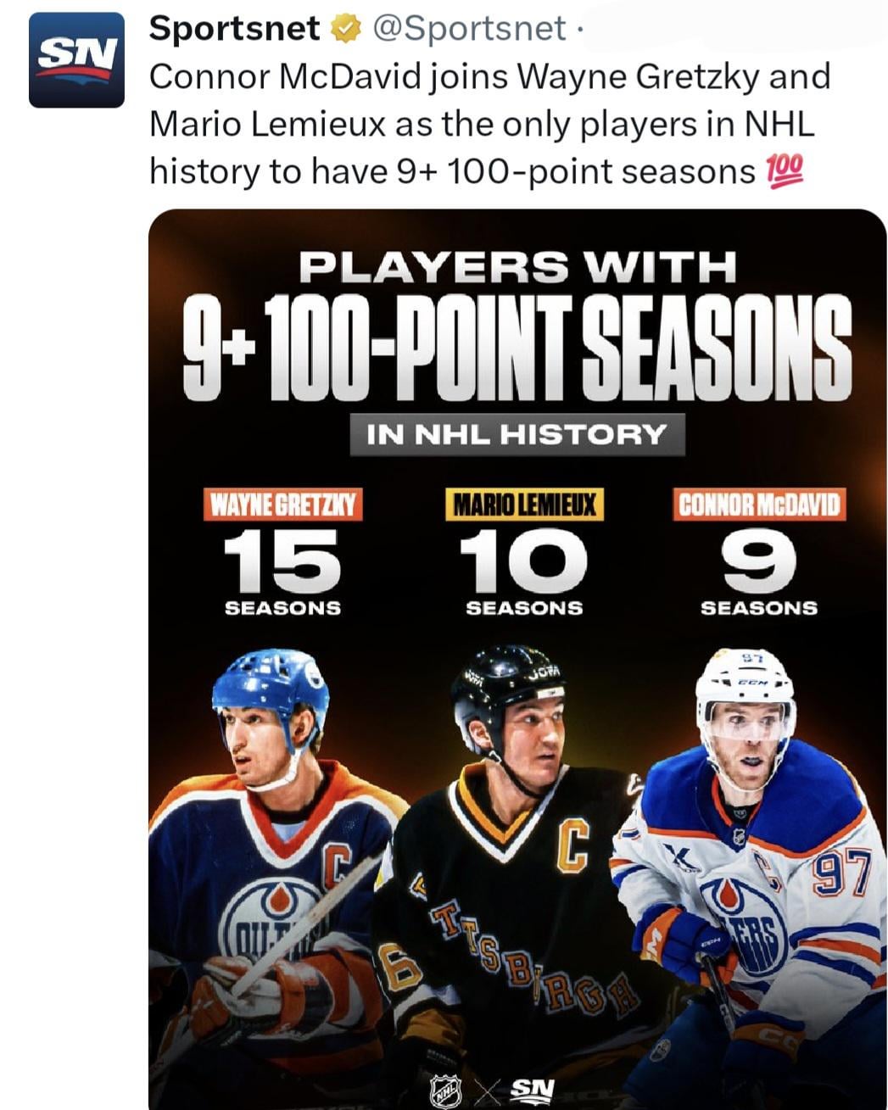The height and width of the screenshot is (1110, 888).
Task: Click the large number 15 for Gretzky
Action: 282,560
